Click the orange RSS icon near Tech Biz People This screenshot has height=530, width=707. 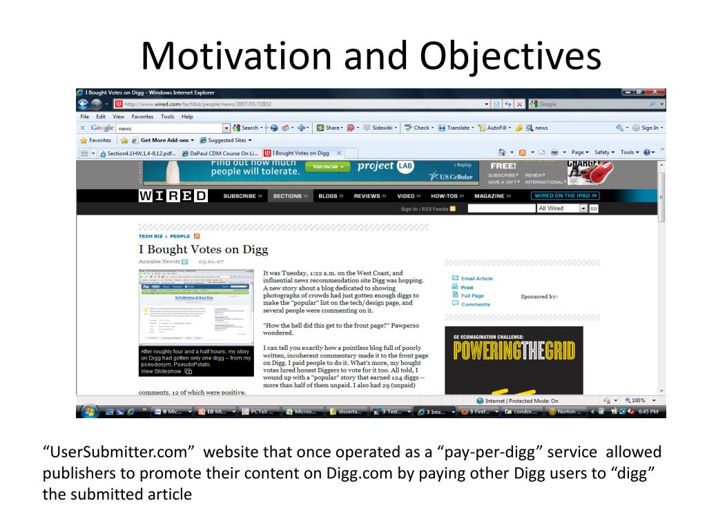(x=197, y=236)
